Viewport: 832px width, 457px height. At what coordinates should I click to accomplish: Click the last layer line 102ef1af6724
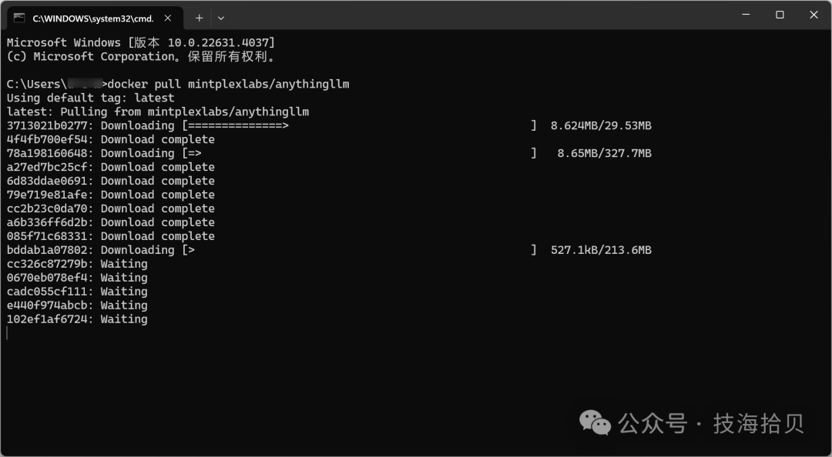77,319
